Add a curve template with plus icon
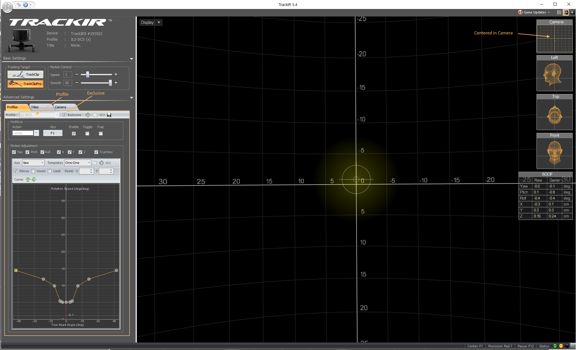Image resolution: width=576 pixels, height=350 pixels. click(101, 163)
